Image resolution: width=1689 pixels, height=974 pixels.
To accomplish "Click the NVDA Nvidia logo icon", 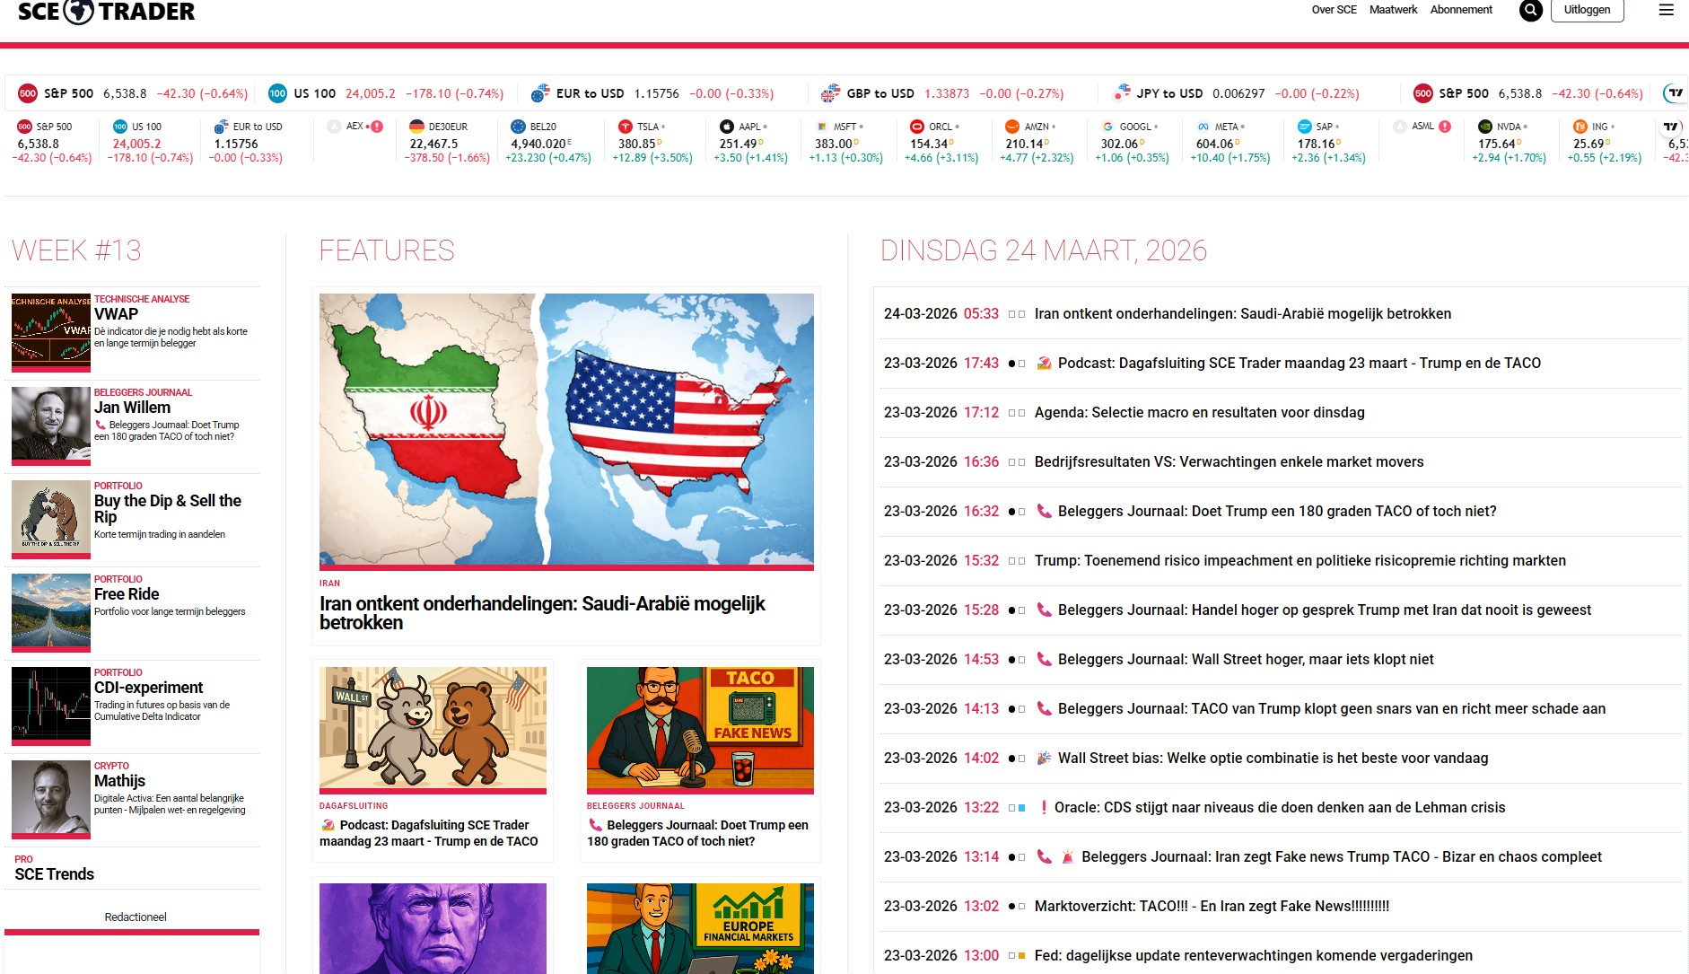I will 1485,127.
